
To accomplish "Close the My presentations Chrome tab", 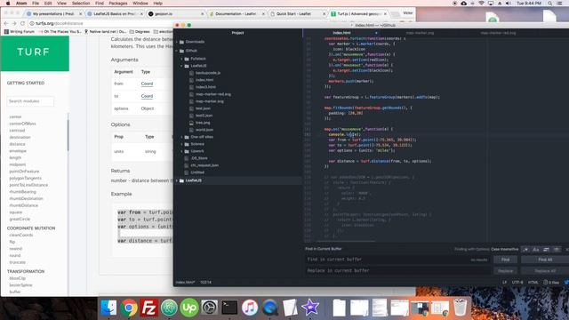I will tap(81, 14).
